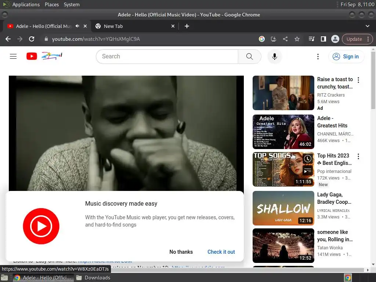Open the Places menu
This screenshot has width=376, height=282.
(51, 4)
